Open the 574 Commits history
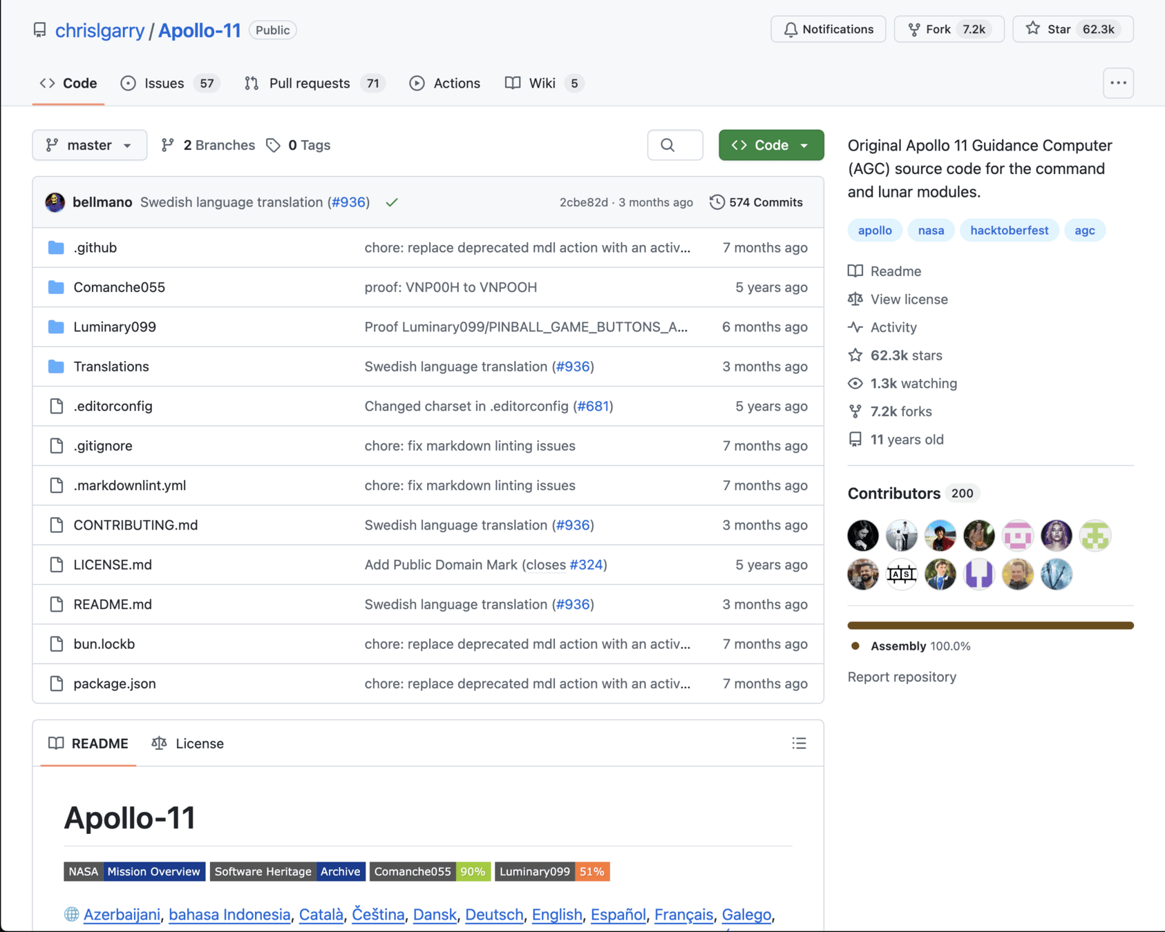Viewport: 1165px width, 932px height. click(x=756, y=202)
